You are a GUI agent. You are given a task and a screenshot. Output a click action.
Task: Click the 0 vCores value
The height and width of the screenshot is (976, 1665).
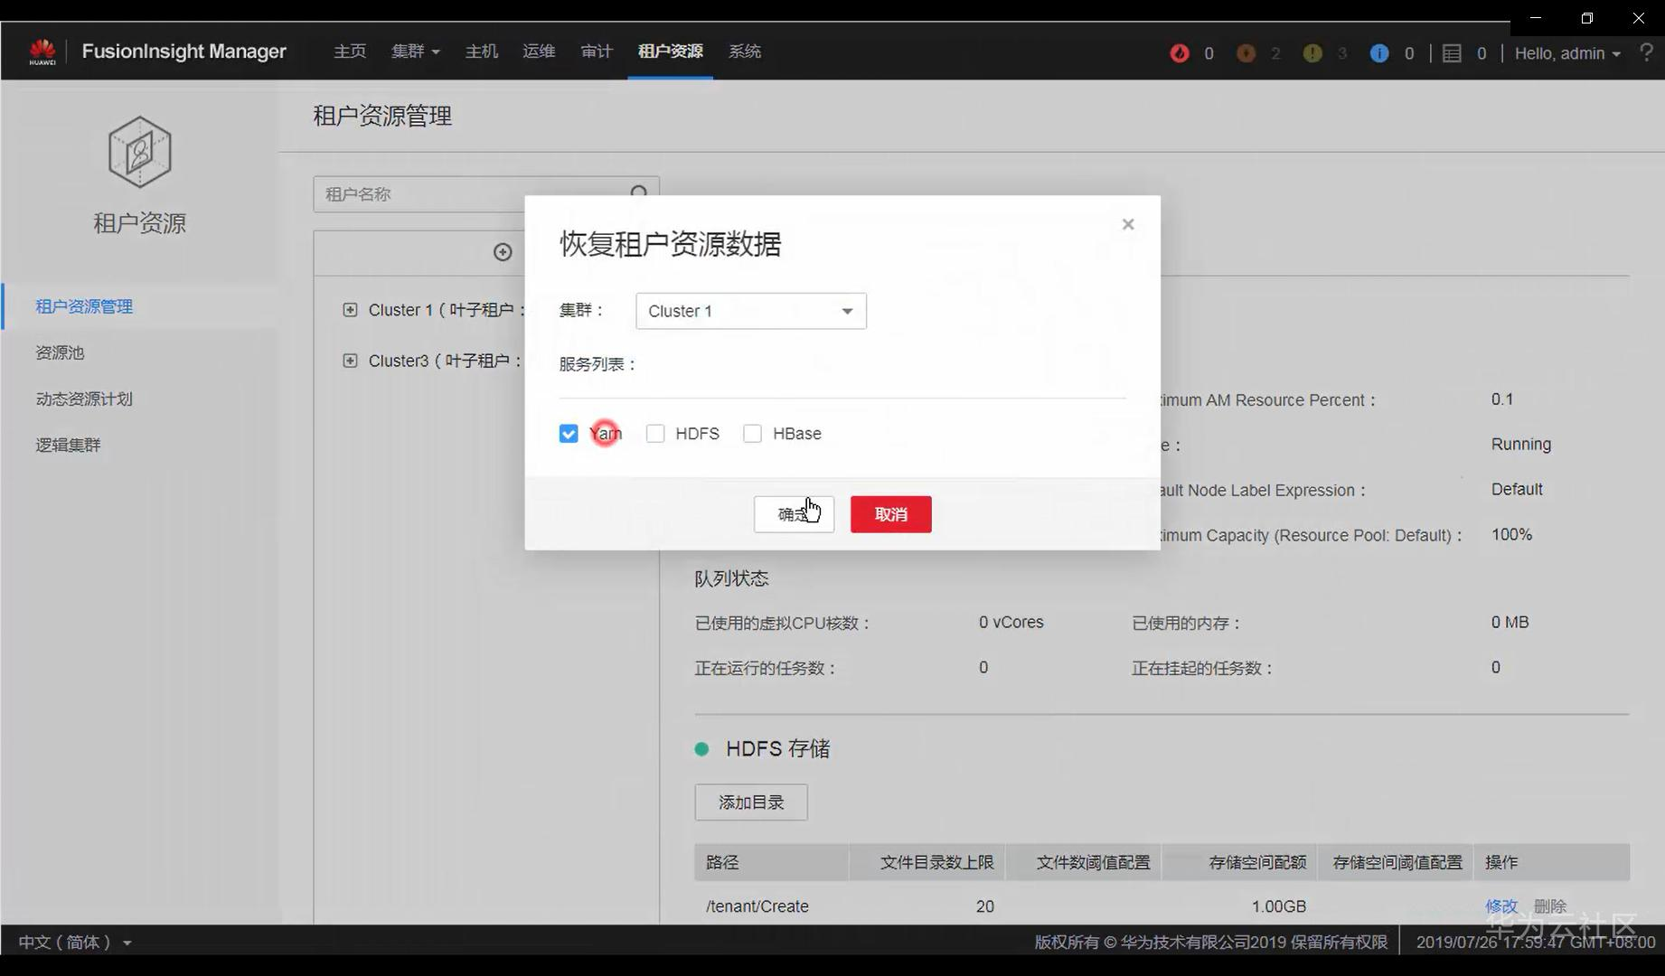click(1011, 623)
